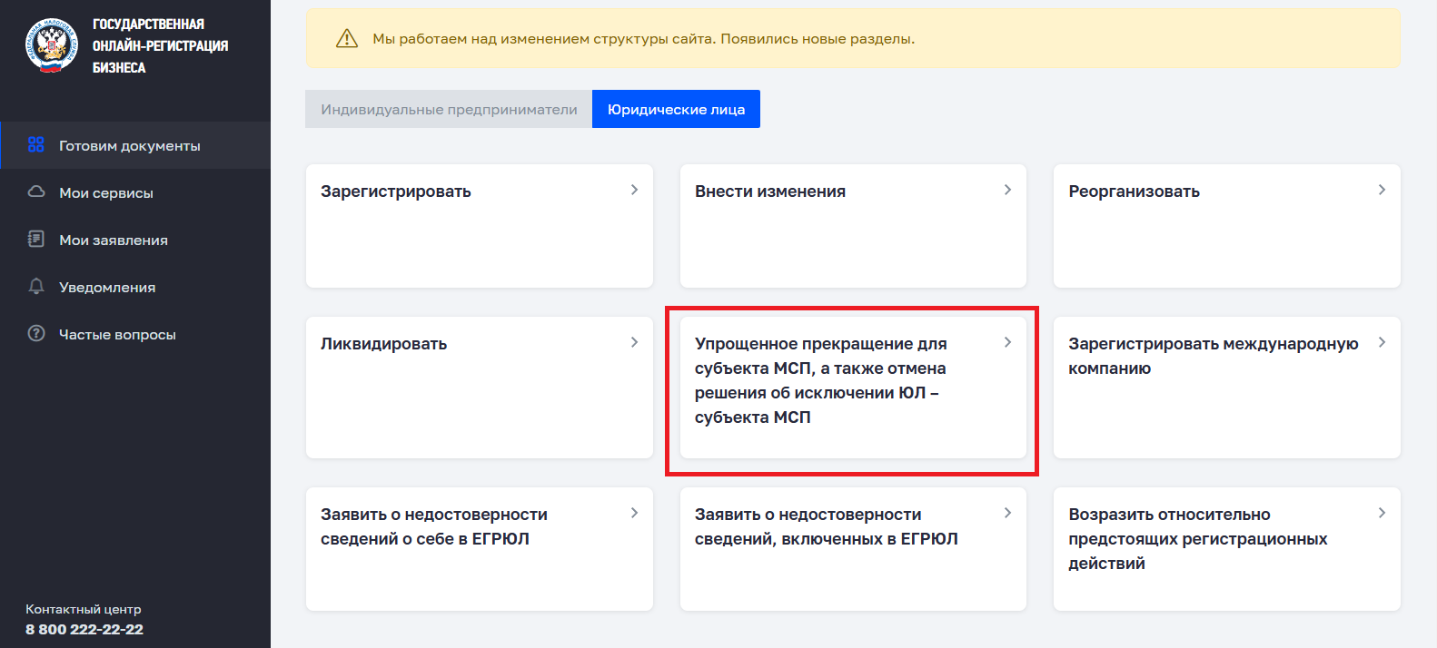Open the Внести изменения card
Screen dimensions: 1437x648
853,226
